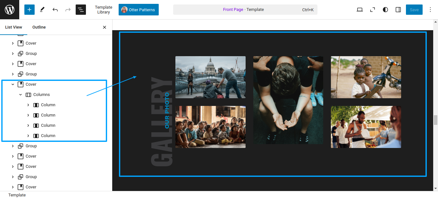Open the three-dot Options menu
This screenshot has width=438, height=199.
[430, 10]
